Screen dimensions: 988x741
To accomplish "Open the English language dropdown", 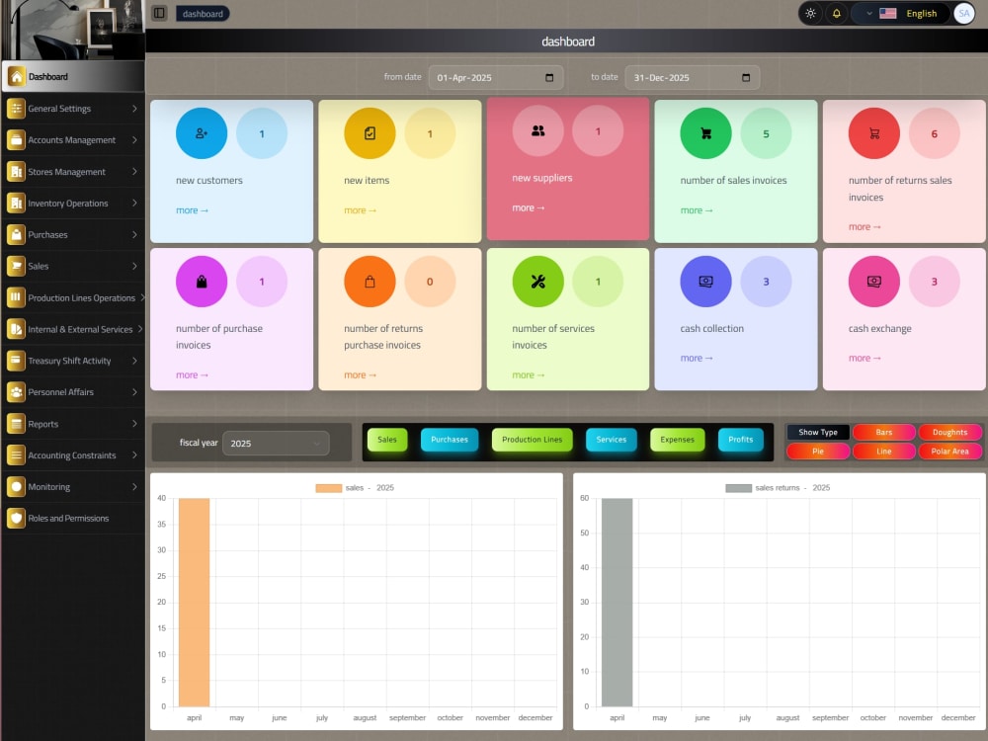I will coord(901,13).
